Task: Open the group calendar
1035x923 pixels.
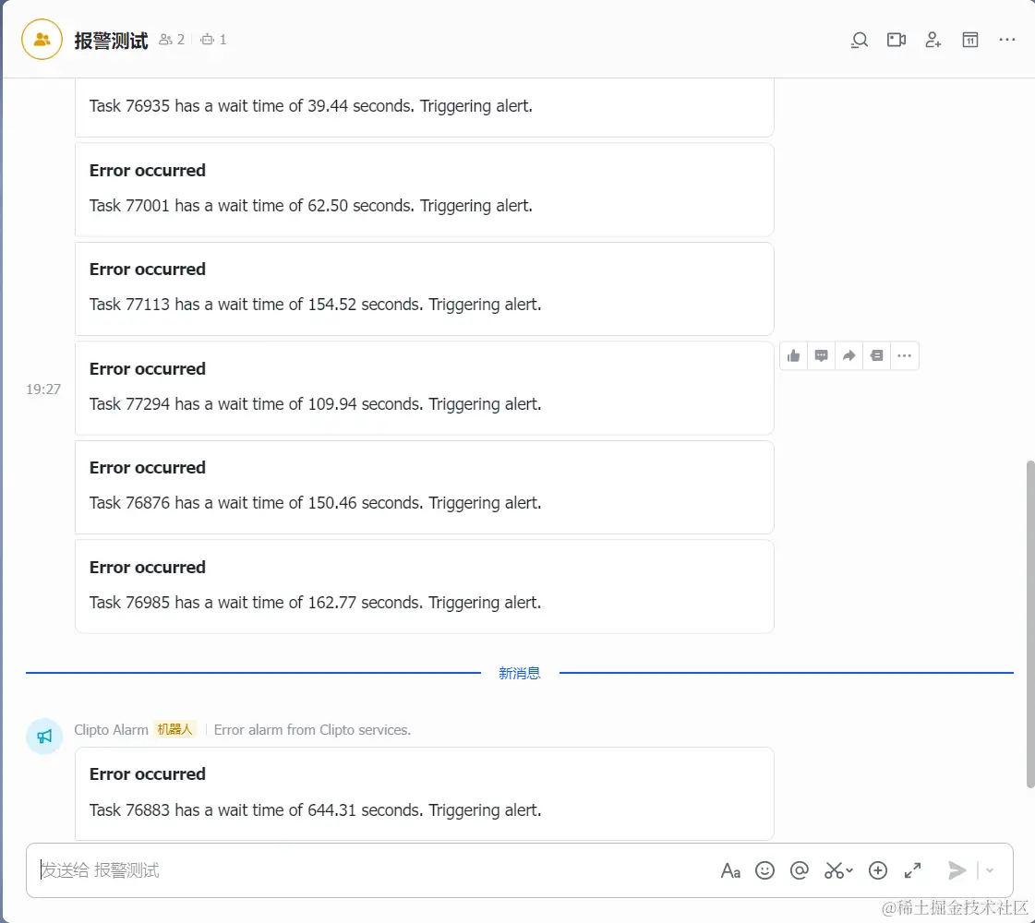Action: (969, 40)
